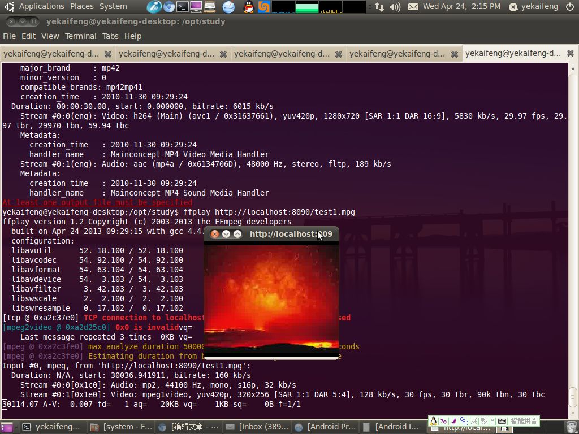Open the Applications menu in top panel
Image resolution: width=579 pixels, height=434 pixels.
click(x=42, y=6)
